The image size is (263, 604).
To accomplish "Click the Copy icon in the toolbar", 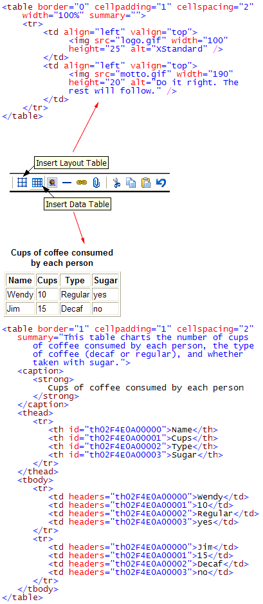I will 131,183.
